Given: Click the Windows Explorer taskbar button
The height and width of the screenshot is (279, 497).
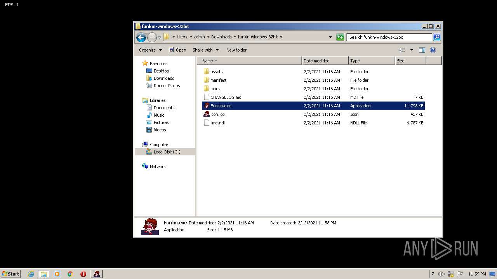Looking at the screenshot, I should tap(44, 274).
